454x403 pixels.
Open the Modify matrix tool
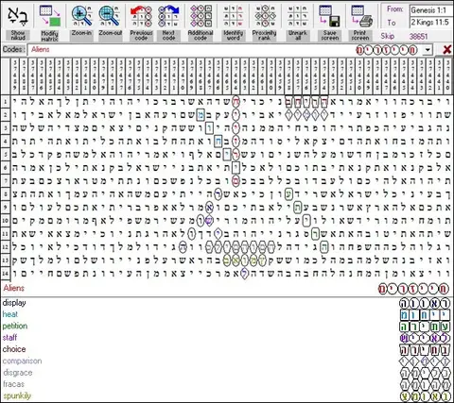click(49, 16)
